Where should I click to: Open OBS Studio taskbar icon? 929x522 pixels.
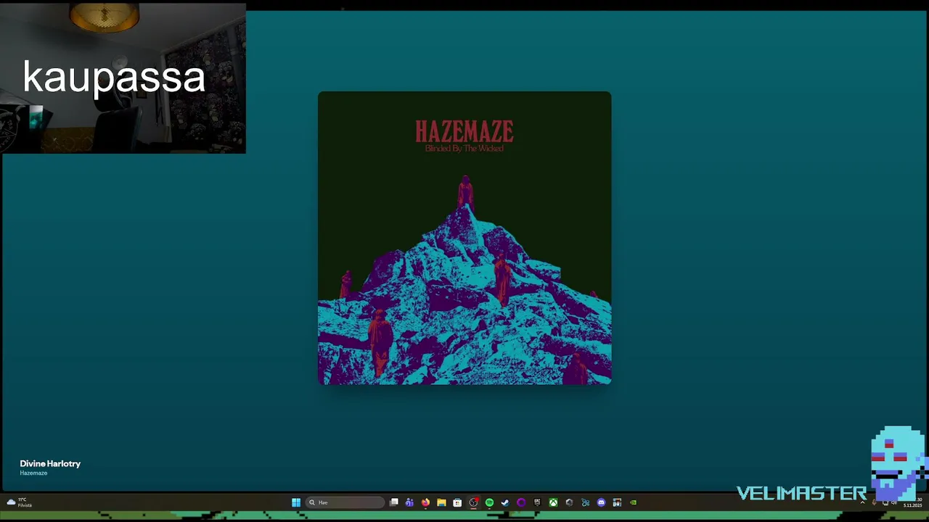pyautogui.click(x=473, y=502)
